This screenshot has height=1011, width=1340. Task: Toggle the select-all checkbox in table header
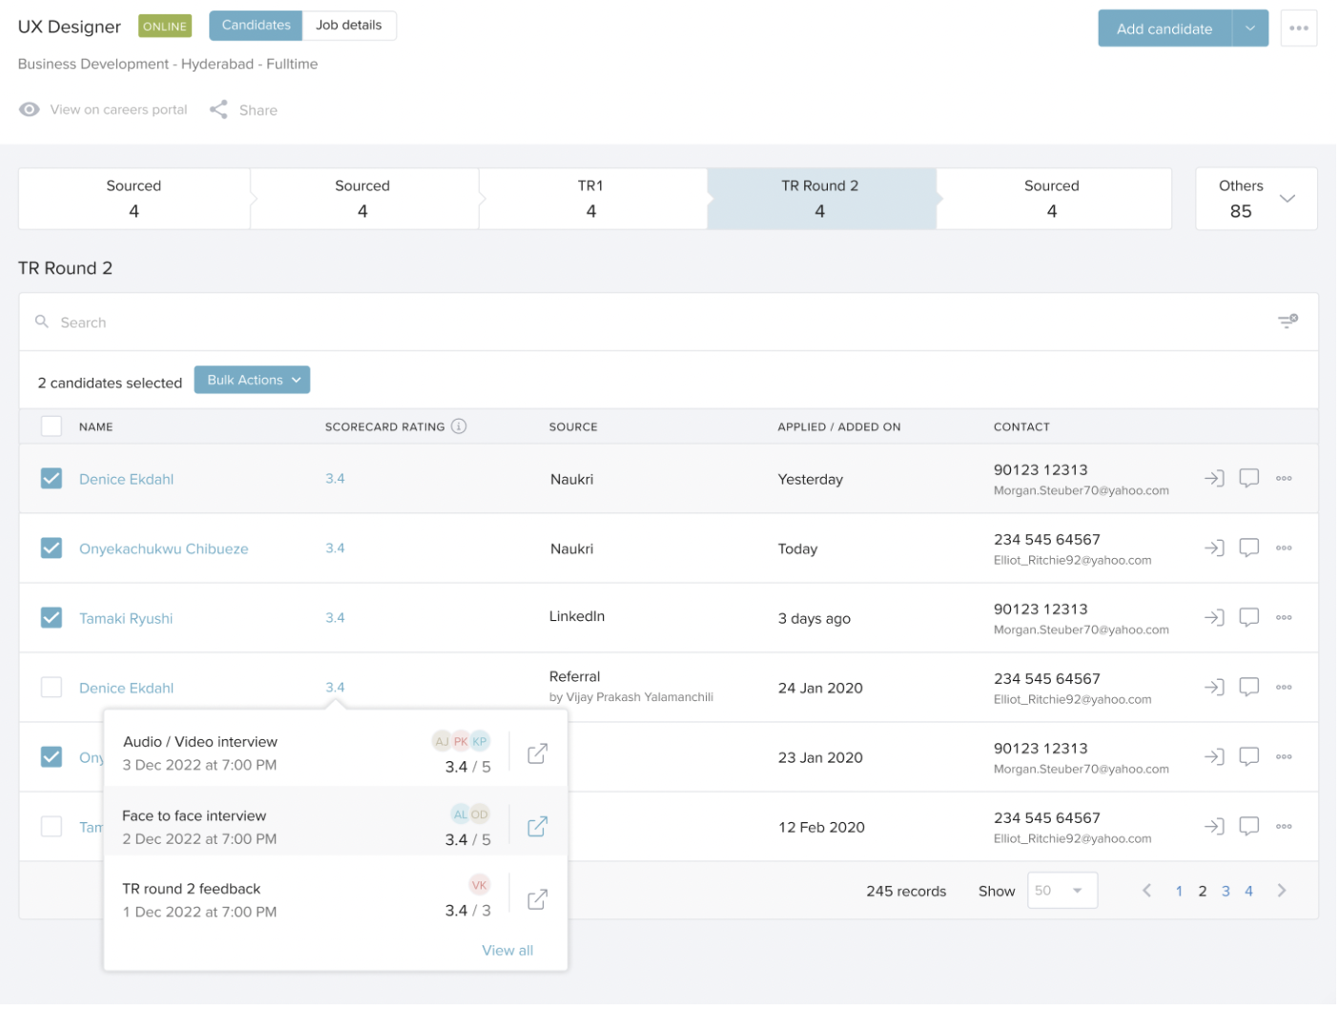point(52,427)
